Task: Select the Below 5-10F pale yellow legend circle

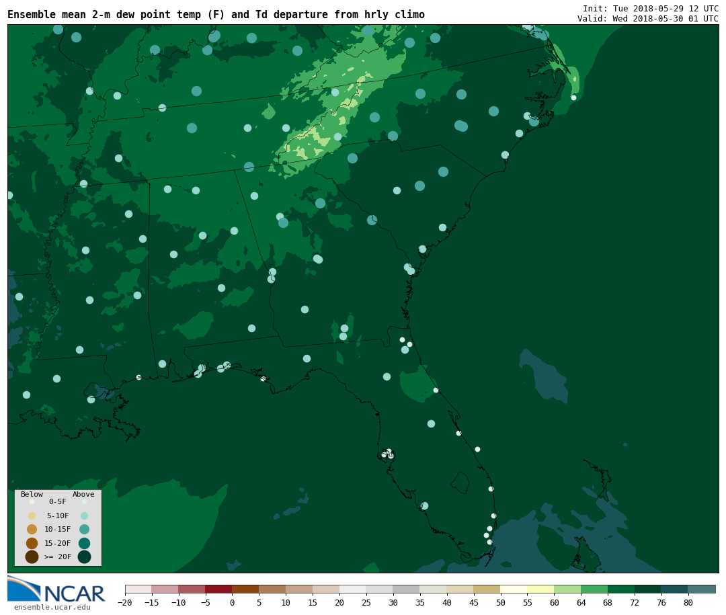Action: point(32,516)
